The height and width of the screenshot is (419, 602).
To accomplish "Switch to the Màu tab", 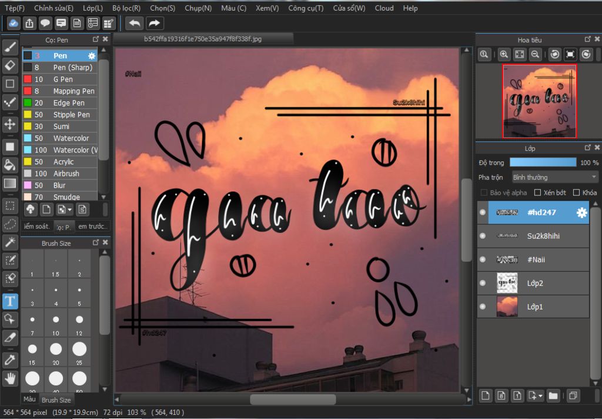I will tap(29, 399).
